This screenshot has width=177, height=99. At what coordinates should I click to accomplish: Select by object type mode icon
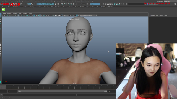(x=30, y=4)
